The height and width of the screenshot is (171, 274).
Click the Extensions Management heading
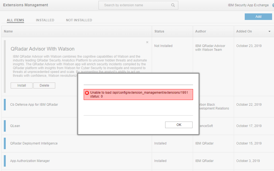(25, 5)
